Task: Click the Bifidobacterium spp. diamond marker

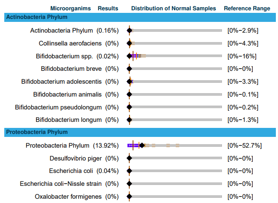Action: coord(129,56)
